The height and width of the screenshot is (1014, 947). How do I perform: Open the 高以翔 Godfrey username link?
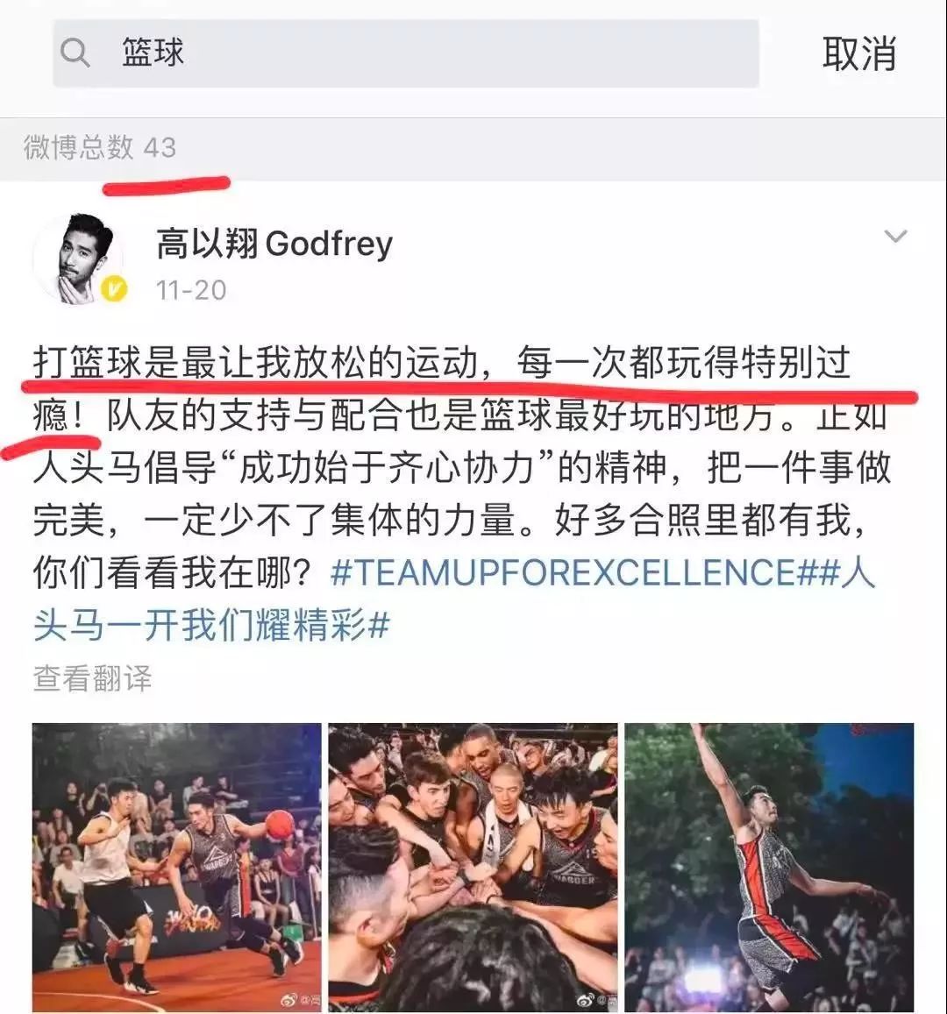(x=274, y=244)
